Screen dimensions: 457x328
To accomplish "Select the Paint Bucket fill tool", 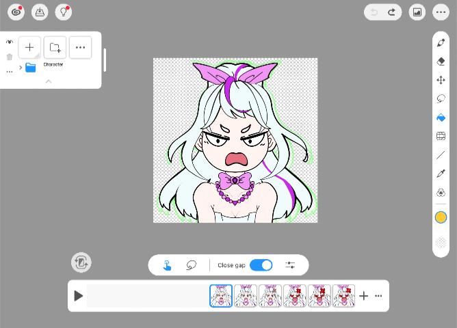I will [441, 118].
